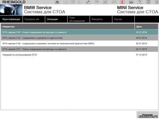Viewport: 159px width, 119px height.
Task: Open help question mark icon
Action: point(140,2)
